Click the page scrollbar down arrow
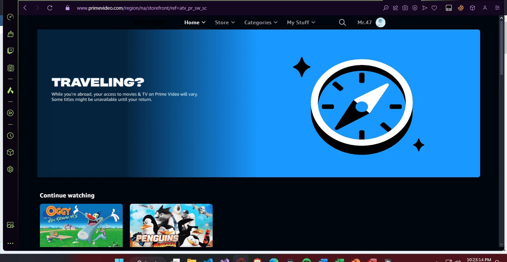This screenshot has width=507, height=262. (502, 244)
